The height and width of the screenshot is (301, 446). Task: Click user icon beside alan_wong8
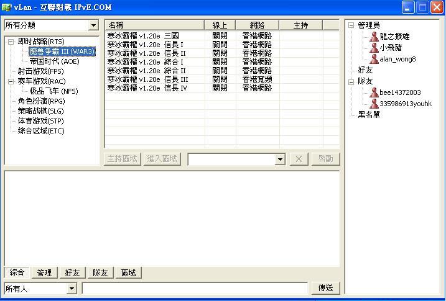click(374, 59)
